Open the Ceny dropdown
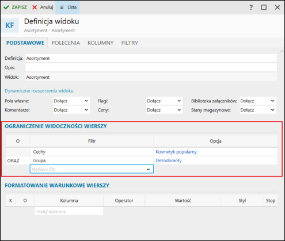 pyautogui.click(x=164, y=110)
